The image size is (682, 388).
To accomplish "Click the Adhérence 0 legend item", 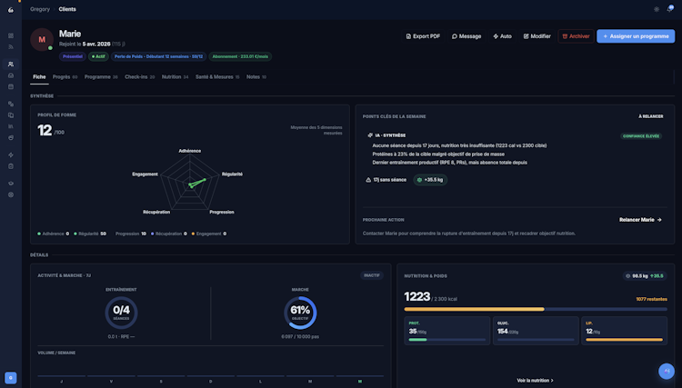I will pos(53,234).
